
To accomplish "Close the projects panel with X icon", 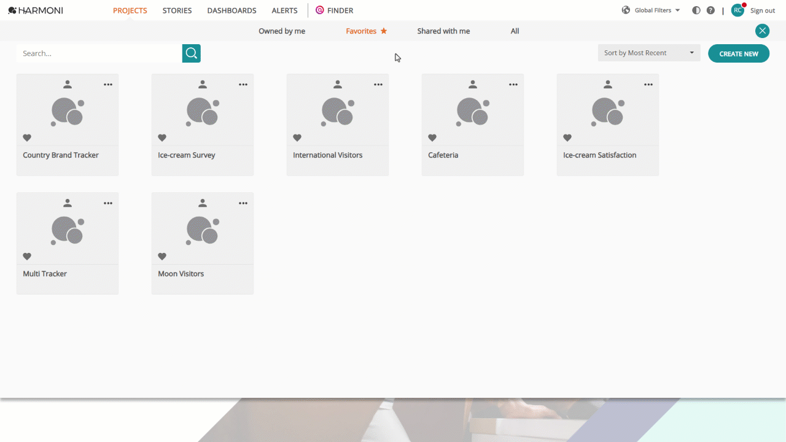I will pos(762,31).
